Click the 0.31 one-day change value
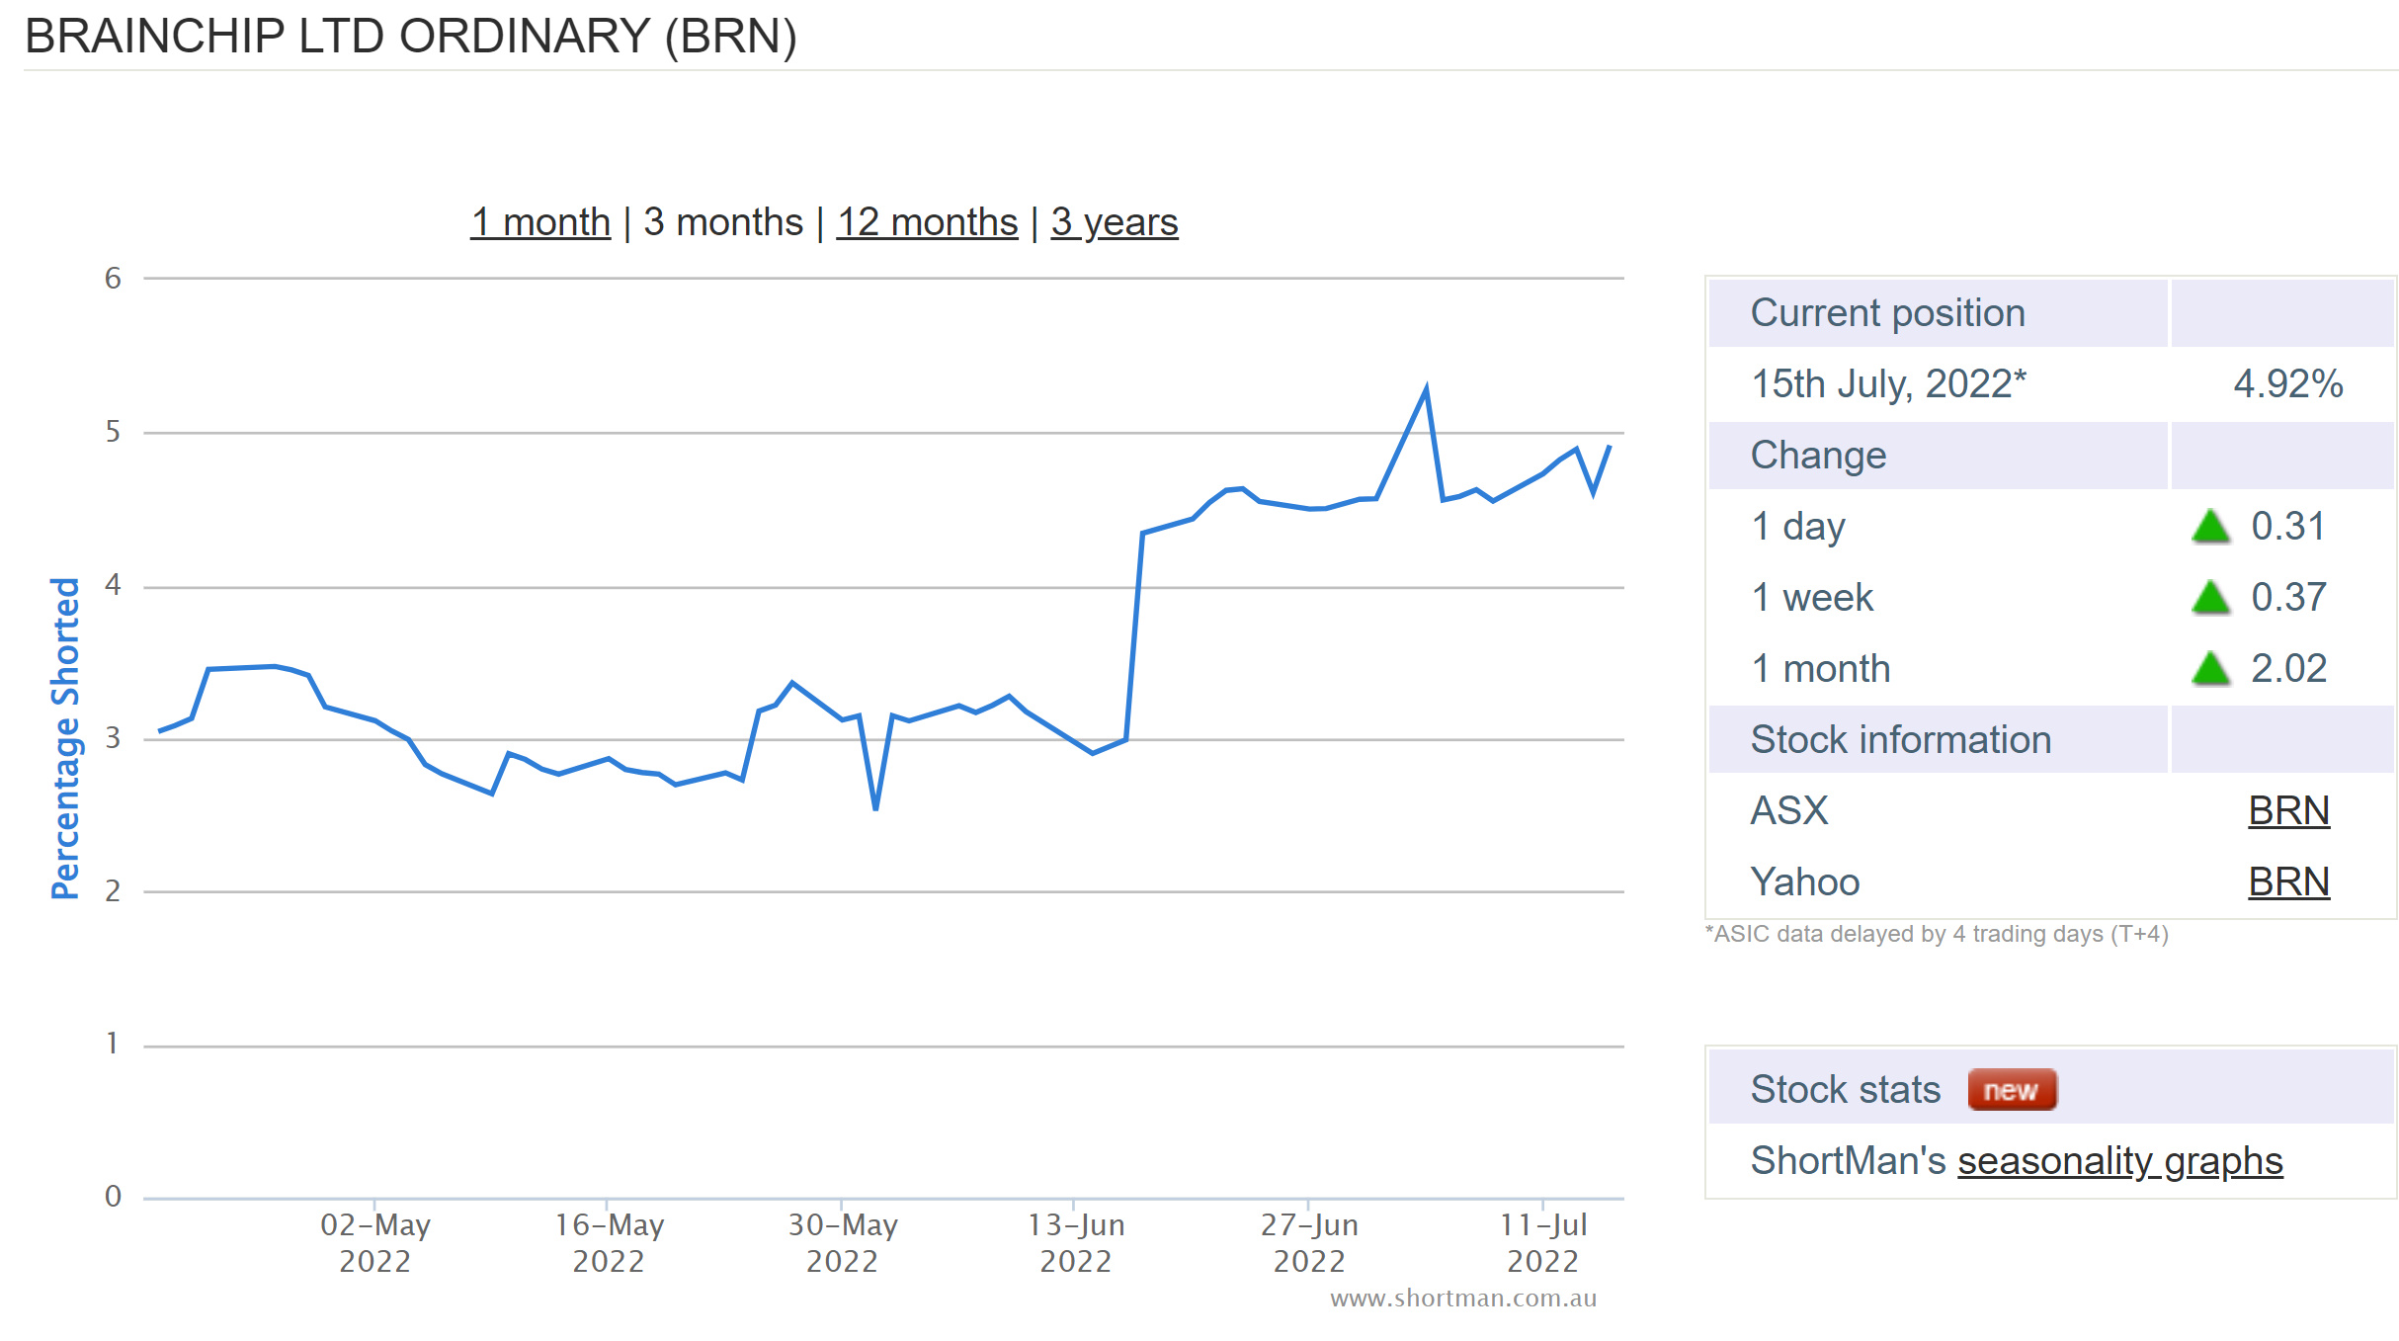 (x=2288, y=527)
